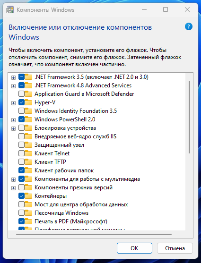The width and height of the screenshot is (201, 263).
Task: Uncheck Windows PowerShell 2.0 checkbox
Action: click(x=21, y=119)
